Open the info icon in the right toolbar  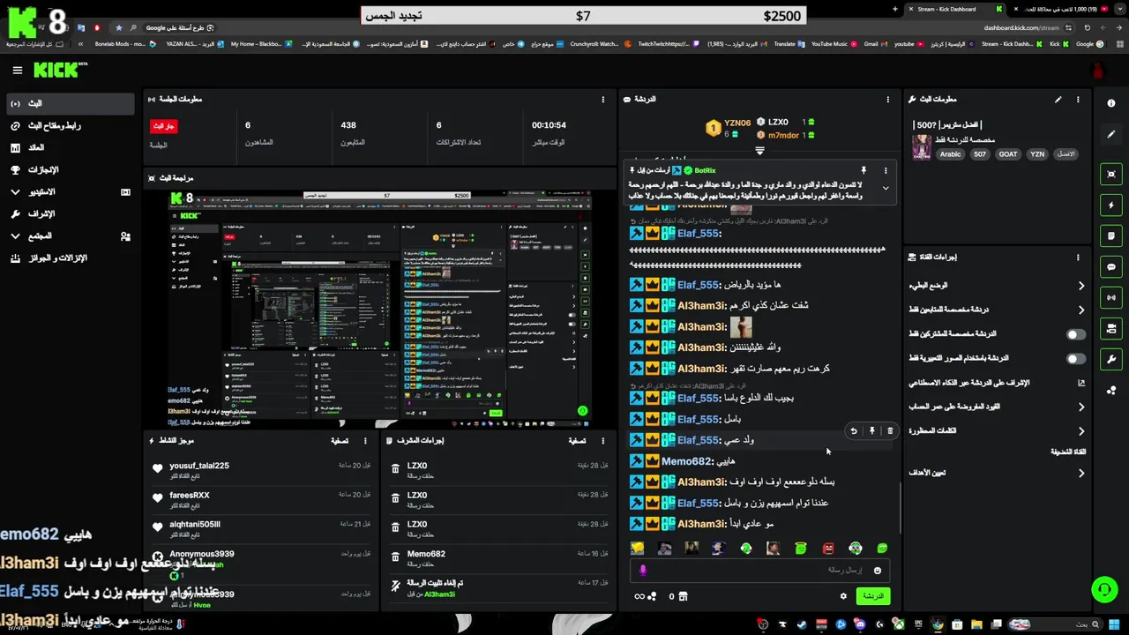pos(1110,103)
